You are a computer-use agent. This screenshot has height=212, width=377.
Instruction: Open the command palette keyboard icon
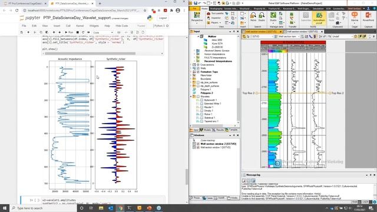(119, 32)
